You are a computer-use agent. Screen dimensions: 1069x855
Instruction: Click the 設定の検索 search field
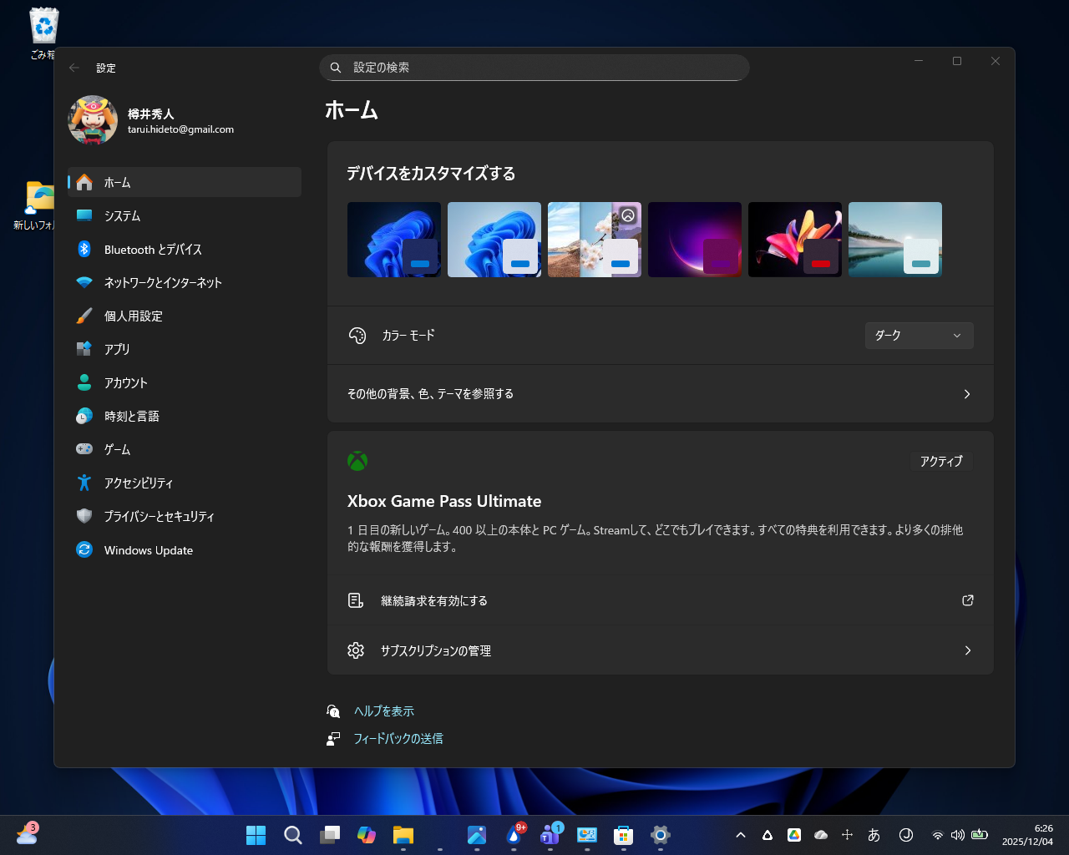click(x=534, y=68)
